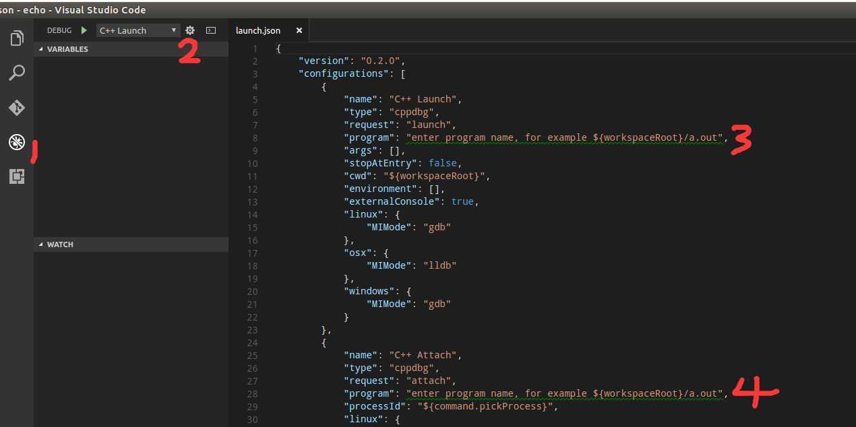The image size is (856, 427).
Task: Click the "cwd" workspaceRoot value
Action: click(433, 176)
